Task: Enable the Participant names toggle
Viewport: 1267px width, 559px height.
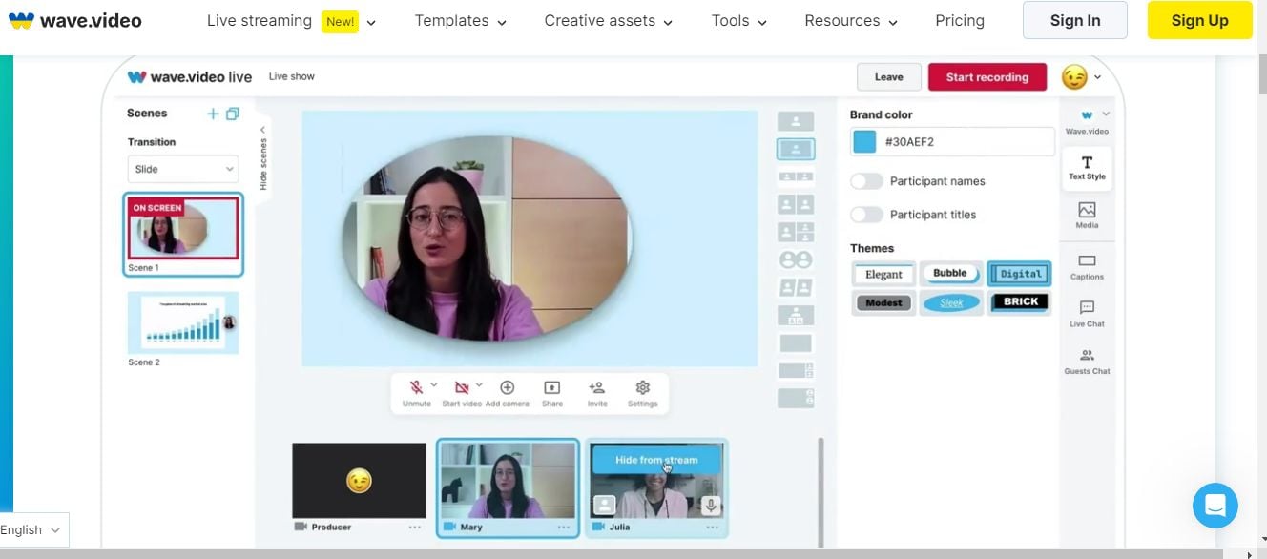Action: [x=866, y=180]
